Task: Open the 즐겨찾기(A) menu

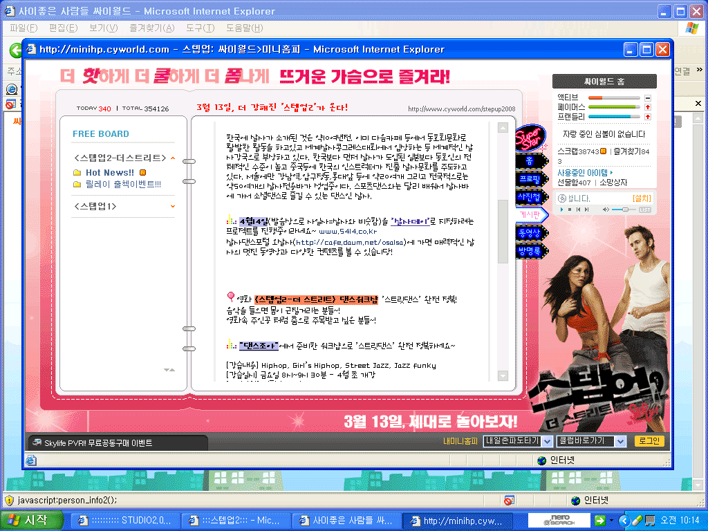Action: [x=151, y=28]
